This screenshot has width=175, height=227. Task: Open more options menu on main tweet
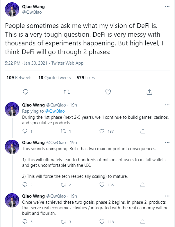(167, 6)
